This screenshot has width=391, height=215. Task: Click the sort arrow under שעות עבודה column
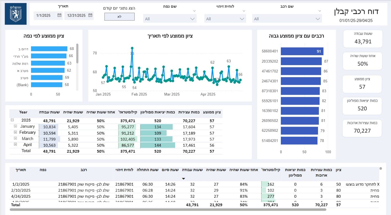[x=184, y=179]
